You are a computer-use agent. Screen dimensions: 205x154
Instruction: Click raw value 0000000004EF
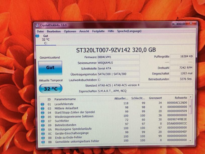(x=177, y=132)
